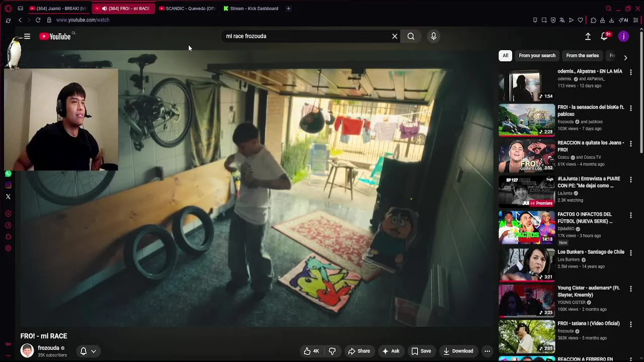The image size is (644, 362).
Task: Open a new tab with plus button
Action: coord(288,9)
